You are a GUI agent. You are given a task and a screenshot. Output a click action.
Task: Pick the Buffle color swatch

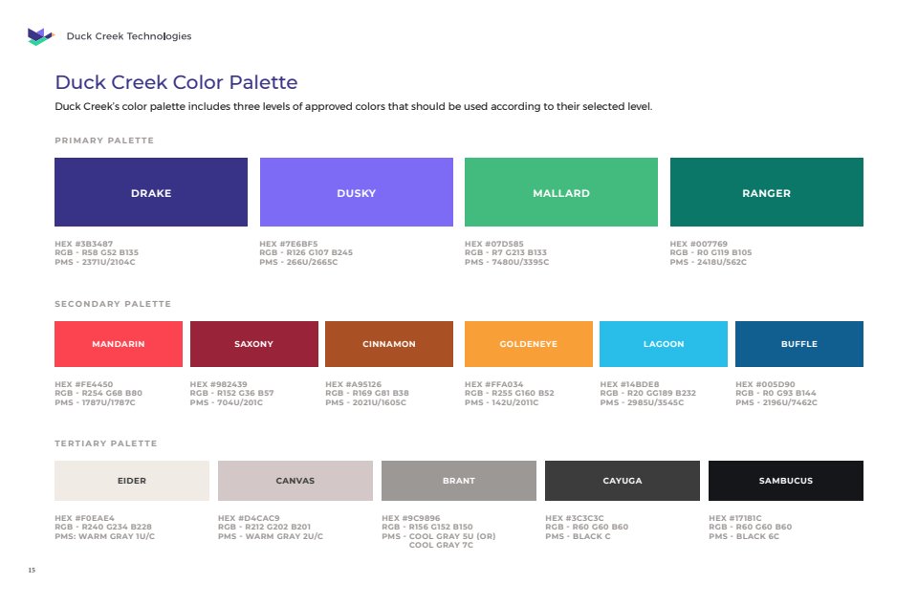[799, 344]
